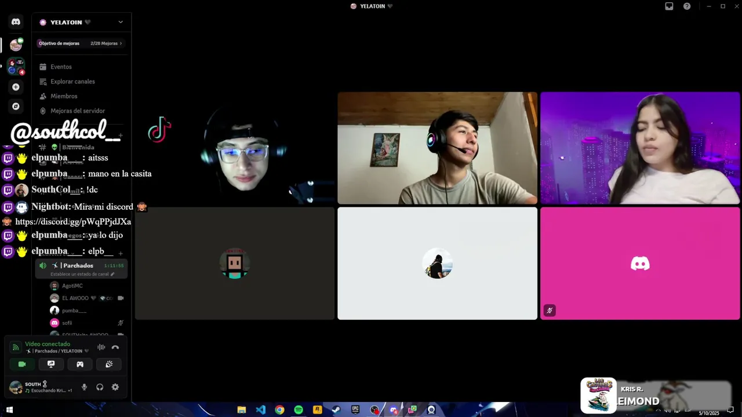Click the Kris R. song overlay thumbnail
742x417 pixels.
[x=599, y=396]
